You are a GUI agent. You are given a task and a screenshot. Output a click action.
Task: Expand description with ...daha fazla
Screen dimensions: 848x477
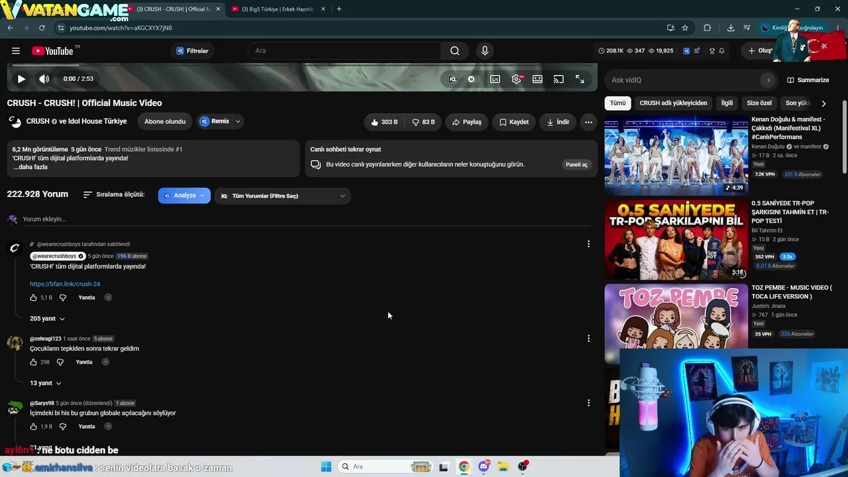click(30, 167)
